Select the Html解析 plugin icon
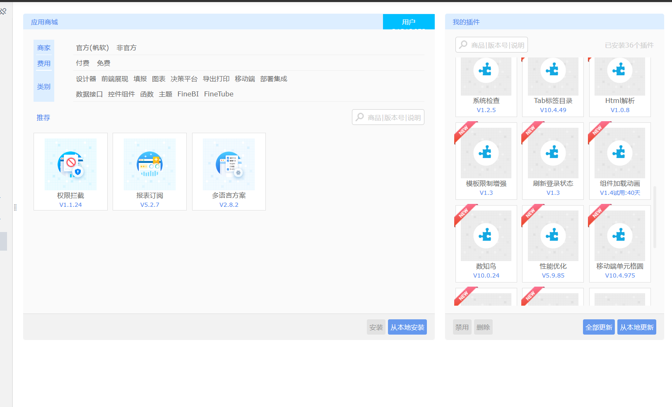Viewport: 672px width, 407px height. pos(620,77)
